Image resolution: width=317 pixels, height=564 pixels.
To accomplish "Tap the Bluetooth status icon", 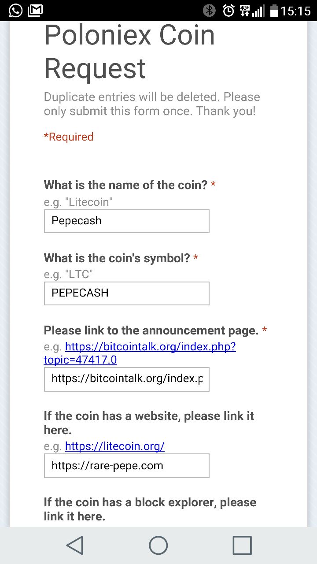I will point(209,11).
